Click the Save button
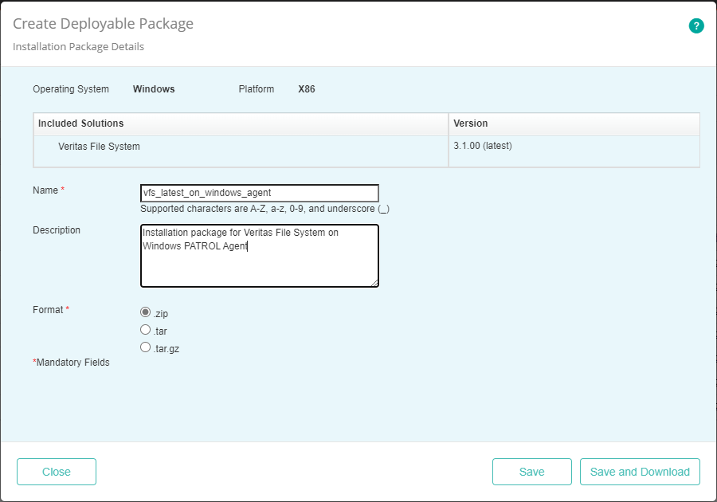This screenshot has width=717, height=502. pos(531,472)
